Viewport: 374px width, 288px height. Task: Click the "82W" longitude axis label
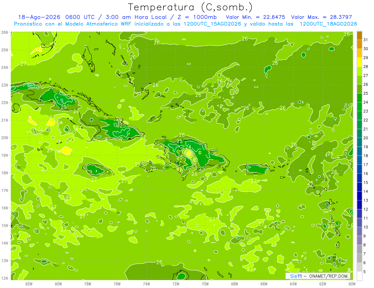29,284
